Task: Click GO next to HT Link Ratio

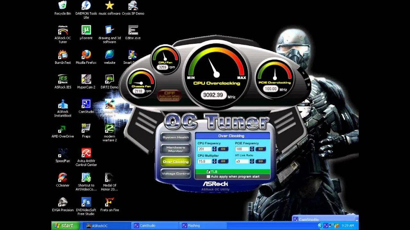Action: click(x=261, y=161)
